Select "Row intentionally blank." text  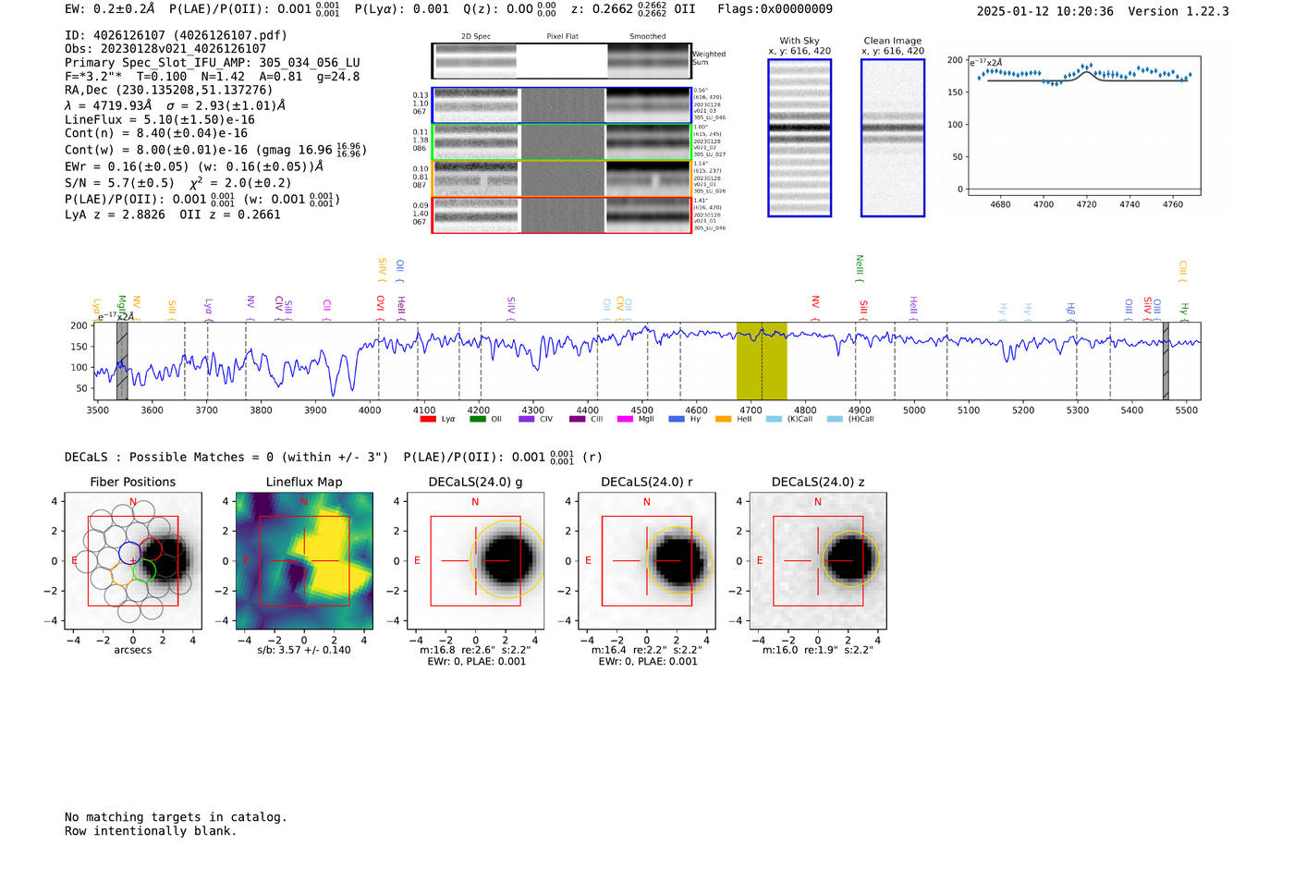(151, 831)
